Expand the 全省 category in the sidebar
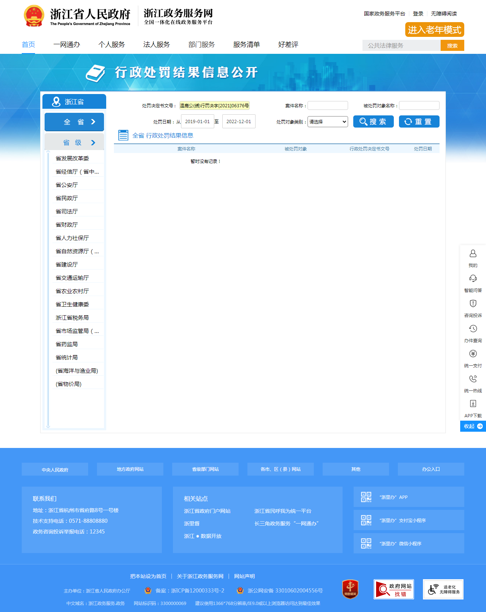The width and height of the screenshot is (486, 612). coord(74,122)
